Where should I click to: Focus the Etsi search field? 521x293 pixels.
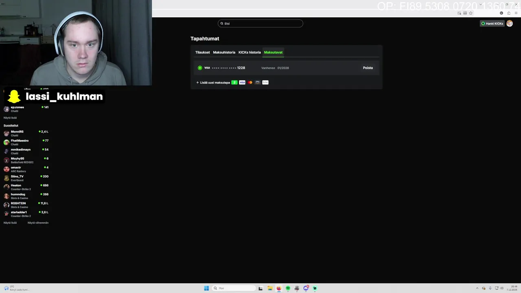click(260, 24)
